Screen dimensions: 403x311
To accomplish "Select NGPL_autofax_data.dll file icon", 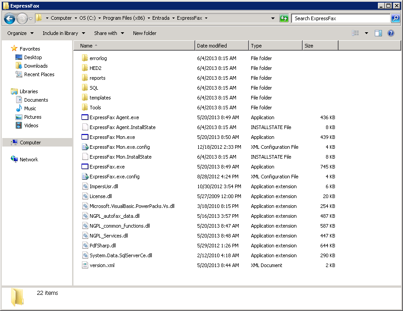I will [85, 216].
